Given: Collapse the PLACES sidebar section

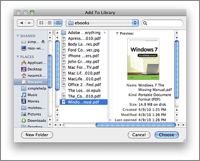Looking at the screenshot, I should (x=18, y=56).
